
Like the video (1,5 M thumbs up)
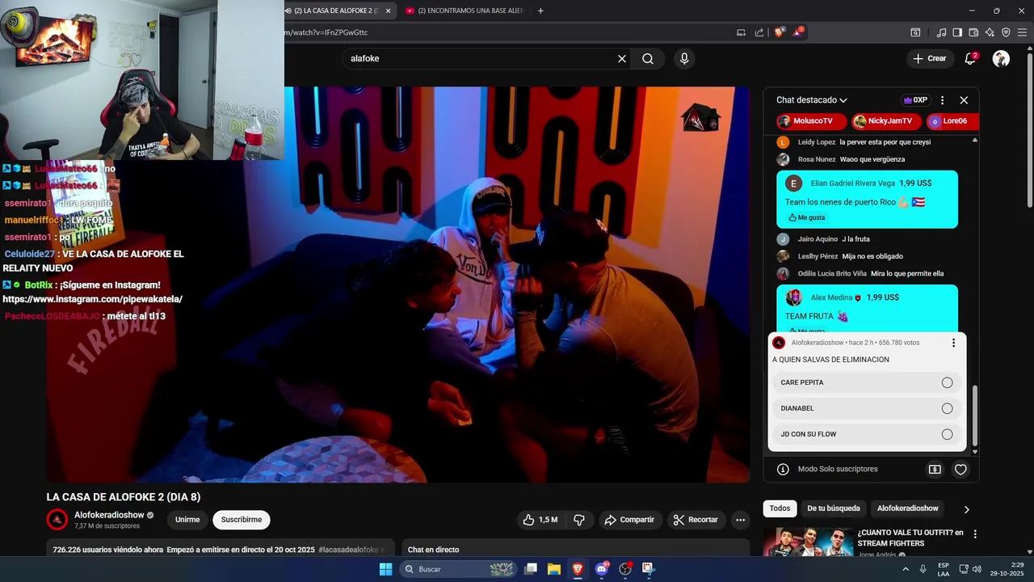[x=540, y=520]
